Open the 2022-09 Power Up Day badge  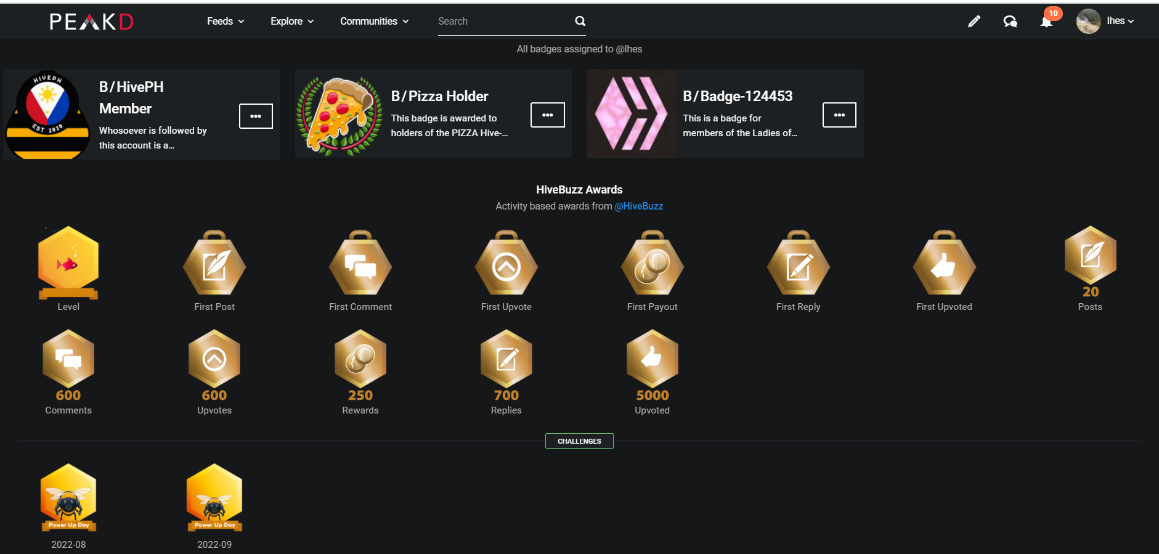coord(214,497)
